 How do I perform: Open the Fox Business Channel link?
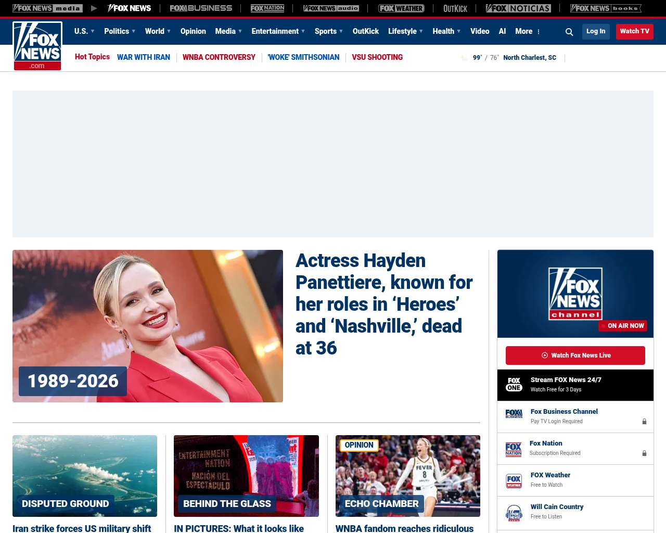(x=564, y=412)
